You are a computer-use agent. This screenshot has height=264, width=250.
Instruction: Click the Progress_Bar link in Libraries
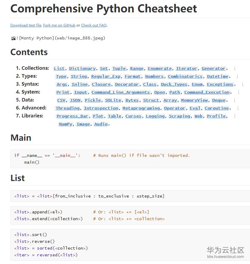[72, 116]
